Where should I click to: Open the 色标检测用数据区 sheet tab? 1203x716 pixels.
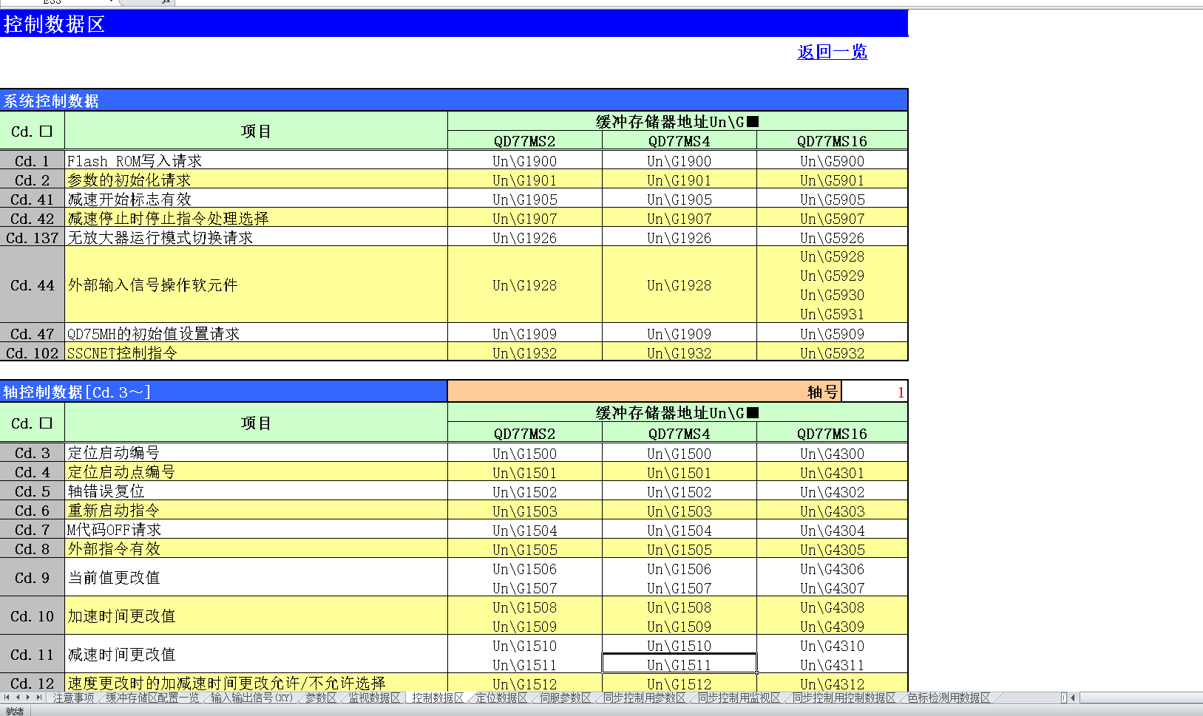[949, 698]
